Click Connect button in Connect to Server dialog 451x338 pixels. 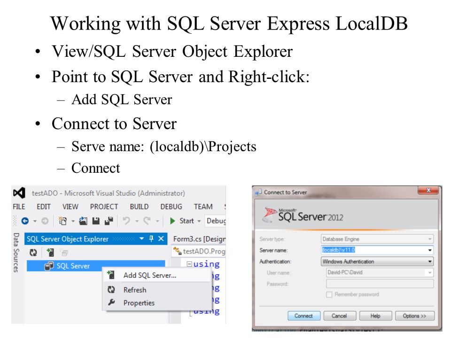pos(304,315)
